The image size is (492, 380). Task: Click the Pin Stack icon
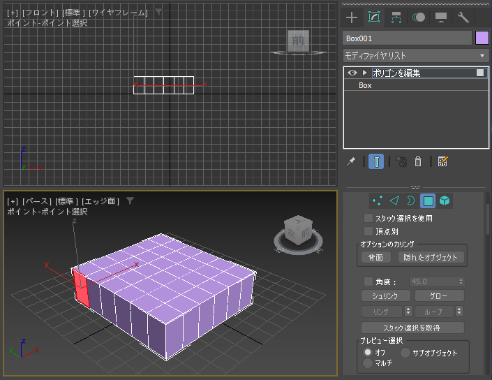click(351, 161)
